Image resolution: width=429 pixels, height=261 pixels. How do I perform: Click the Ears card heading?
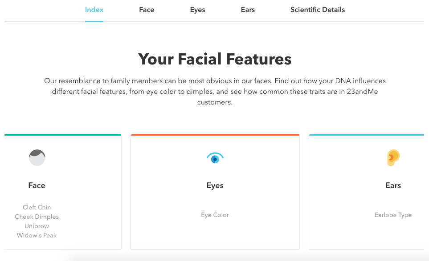pos(393,185)
